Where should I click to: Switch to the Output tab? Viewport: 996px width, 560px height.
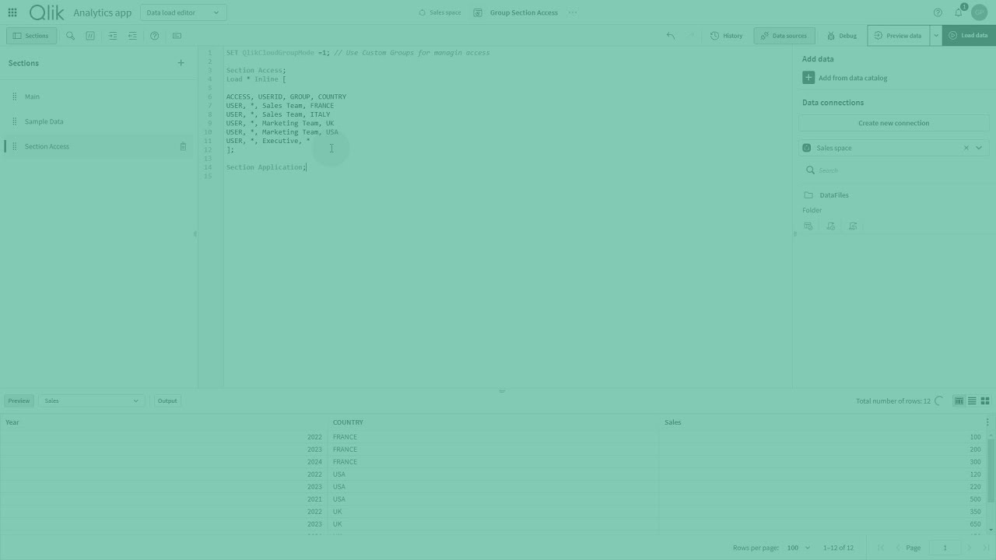point(167,401)
